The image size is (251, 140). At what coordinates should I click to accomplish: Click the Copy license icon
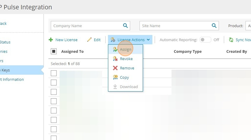pyautogui.click(x=115, y=77)
